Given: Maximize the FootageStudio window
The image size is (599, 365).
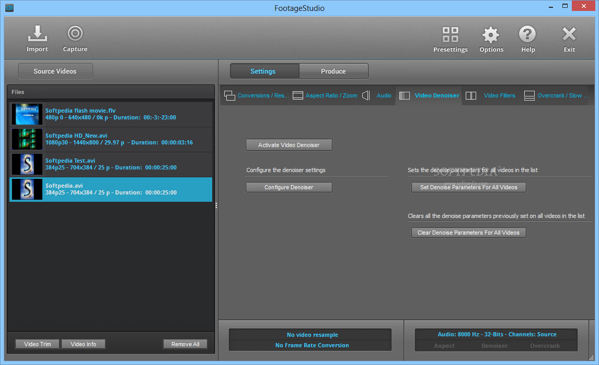Looking at the screenshot, I should (565, 6).
